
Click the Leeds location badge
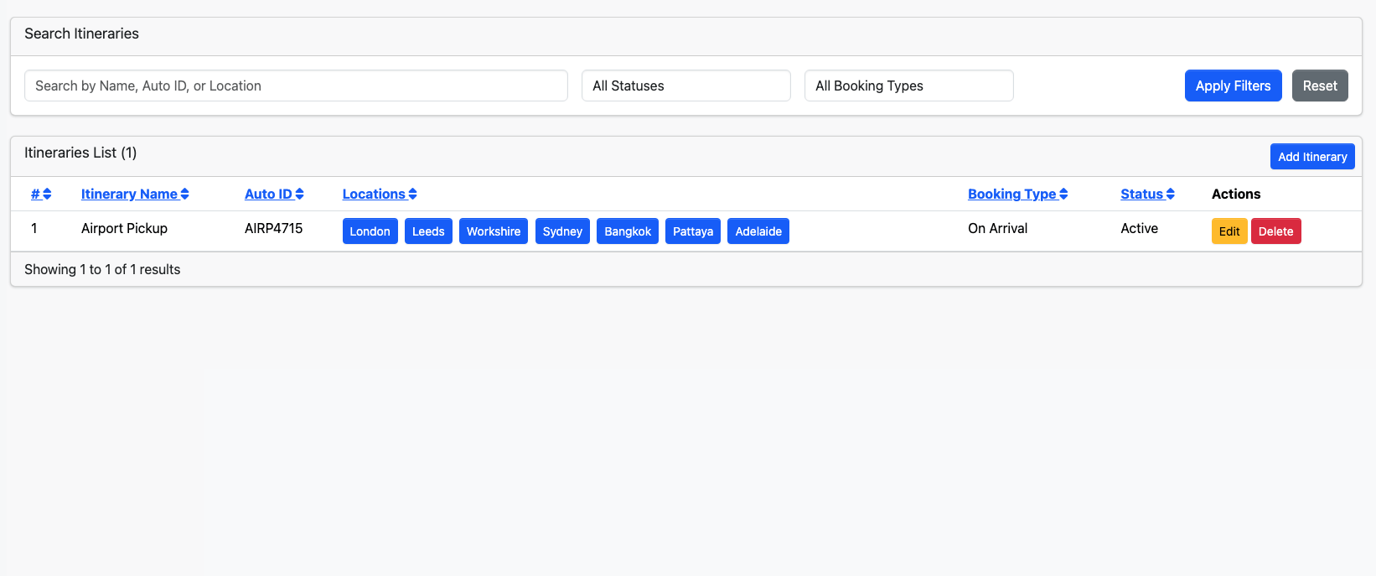428,231
